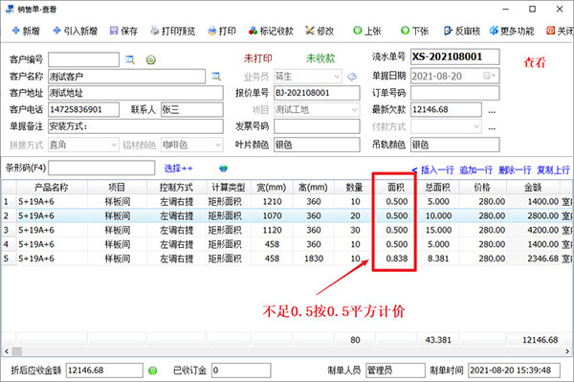Expand the 拼接方式 dropdown

click(114, 145)
